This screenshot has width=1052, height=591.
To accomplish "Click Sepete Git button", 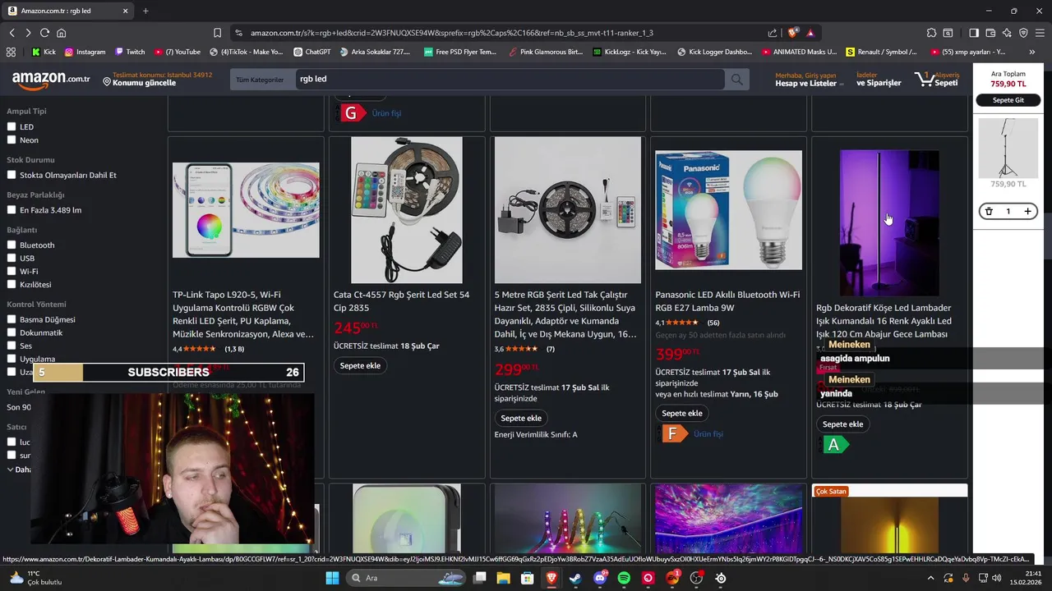I will [x=1008, y=100].
